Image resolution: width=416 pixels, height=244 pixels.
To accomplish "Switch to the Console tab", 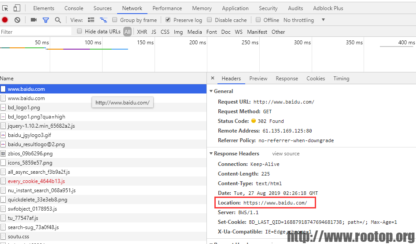I will point(74,8).
